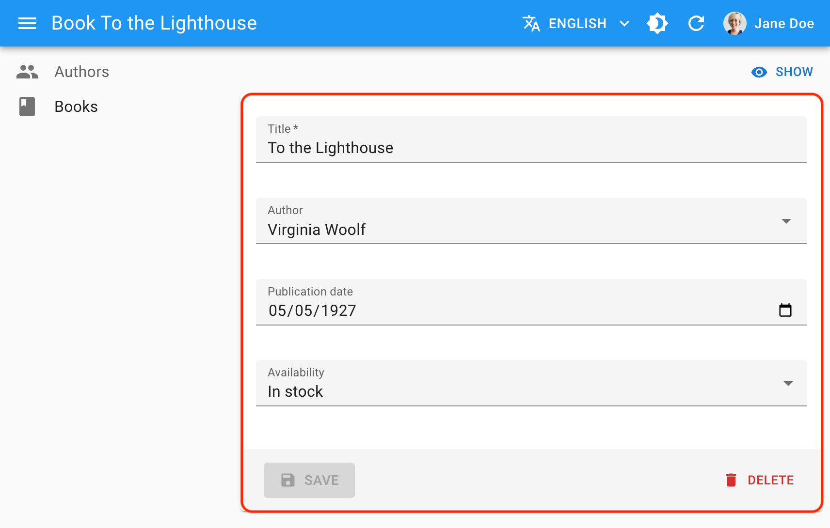Click the Authors people icon
Screen dimensions: 830x528
(x=27, y=72)
